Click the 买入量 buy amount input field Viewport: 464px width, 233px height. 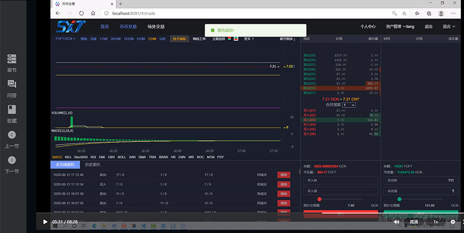click(341, 191)
